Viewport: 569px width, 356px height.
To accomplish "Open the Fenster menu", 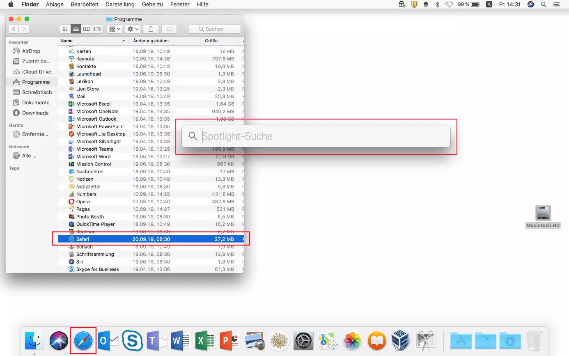I will point(180,5).
